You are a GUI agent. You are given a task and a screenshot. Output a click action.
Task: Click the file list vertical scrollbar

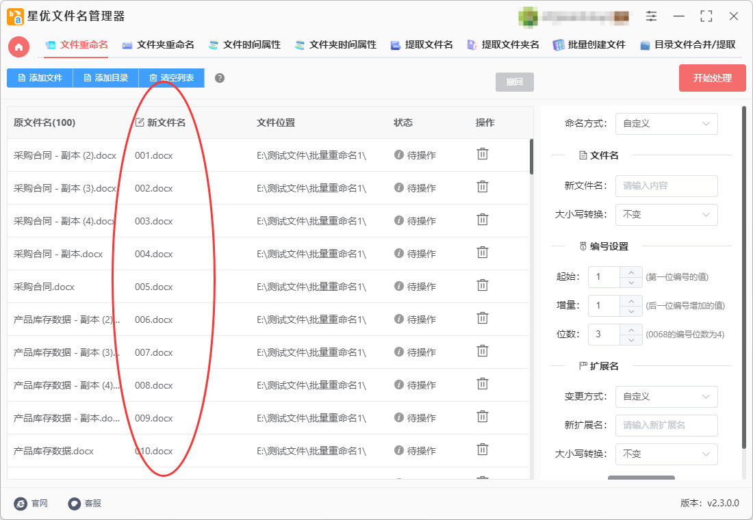[x=532, y=157]
